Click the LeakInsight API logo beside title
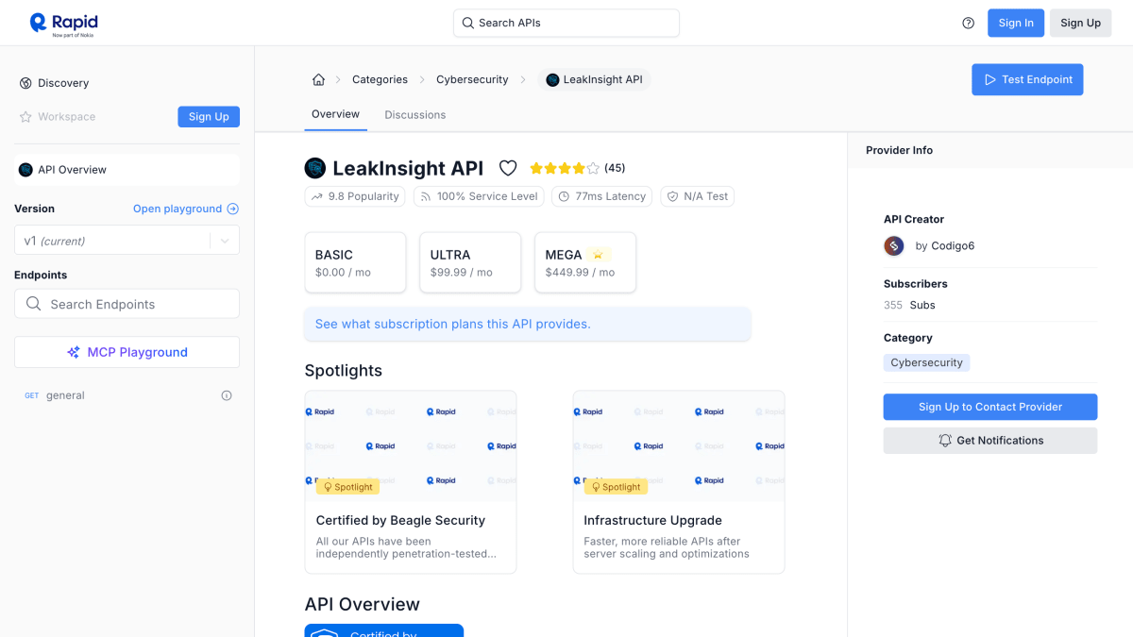 tap(314, 168)
